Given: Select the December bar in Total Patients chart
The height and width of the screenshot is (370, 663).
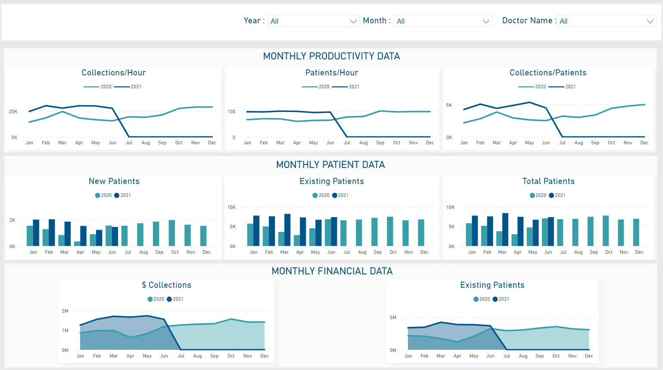Looking at the screenshot, I should click(636, 232).
